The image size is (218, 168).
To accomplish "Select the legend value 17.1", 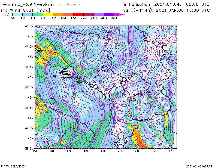I will (x=74, y=18).
